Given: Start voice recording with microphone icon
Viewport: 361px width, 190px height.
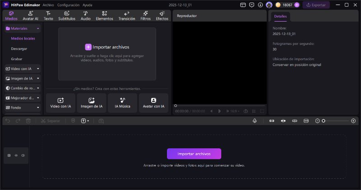Looking at the screenshot, I should [255, 121].
